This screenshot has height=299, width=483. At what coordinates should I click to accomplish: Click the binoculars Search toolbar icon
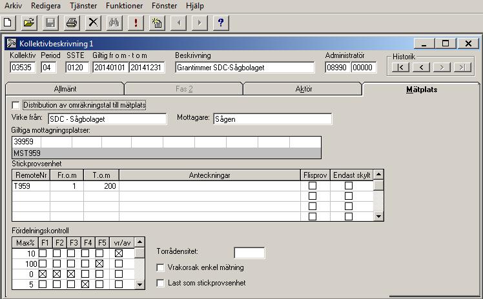[x=114, y=23]
